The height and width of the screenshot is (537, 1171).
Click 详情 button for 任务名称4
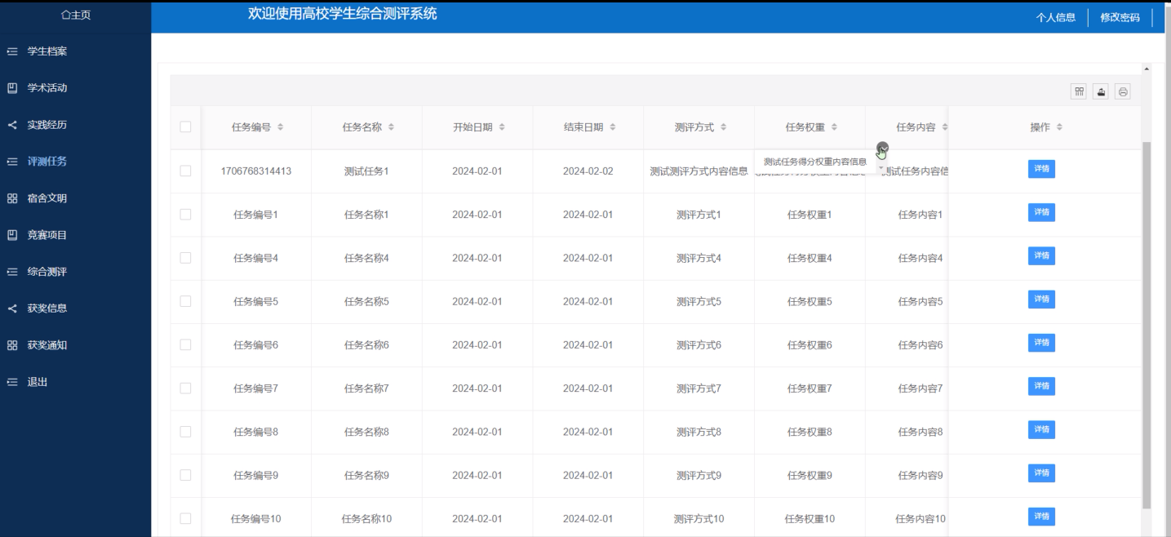pyautogui.click(x=1041, y=255)
